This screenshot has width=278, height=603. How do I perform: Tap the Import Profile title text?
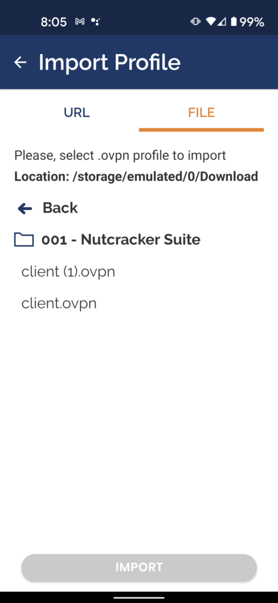(109, 62)
